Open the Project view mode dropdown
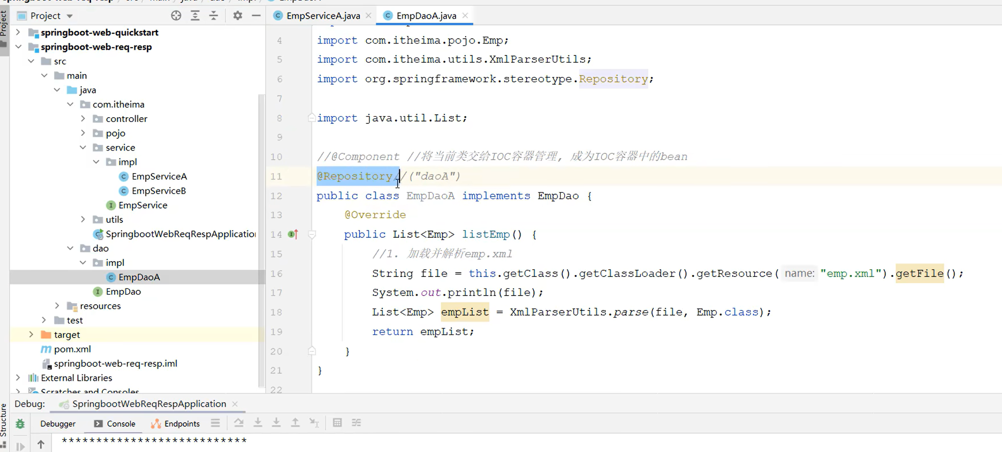This screenshot has height=452, width=1002. pos(69,15)
